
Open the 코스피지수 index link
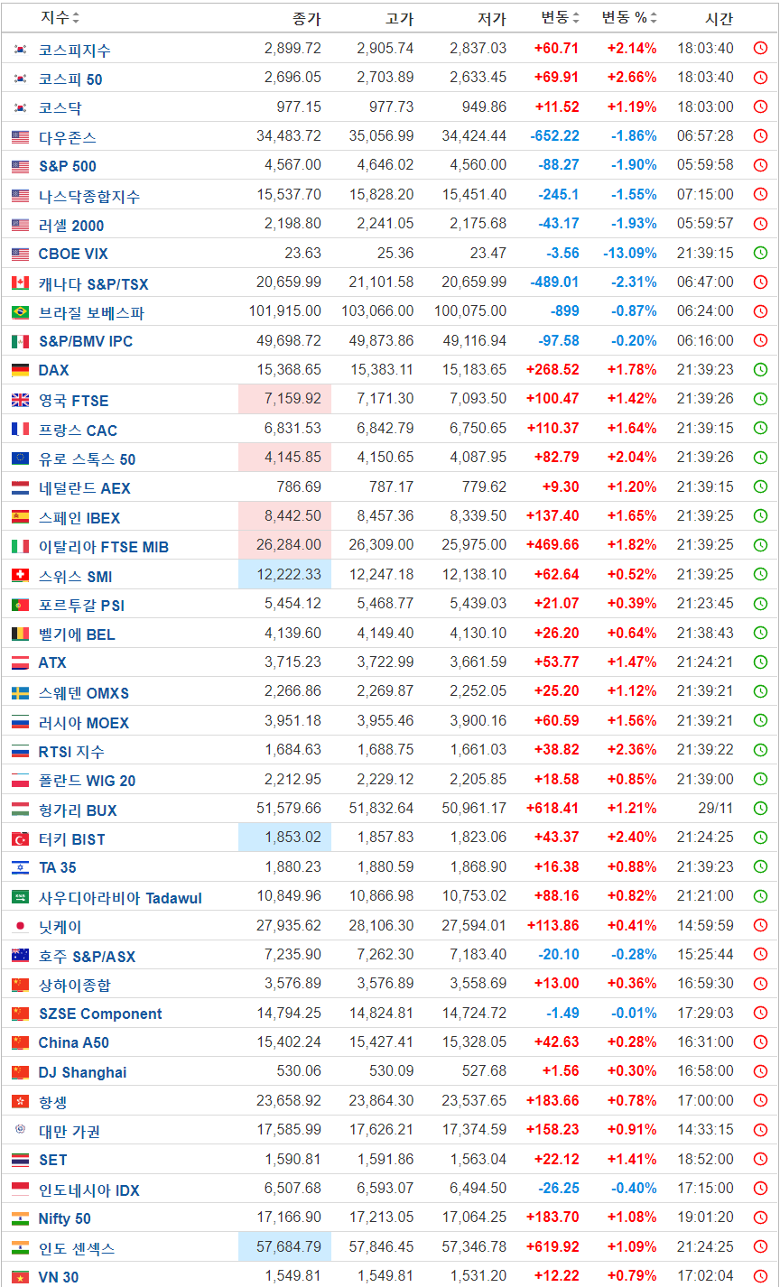point(75,51)
